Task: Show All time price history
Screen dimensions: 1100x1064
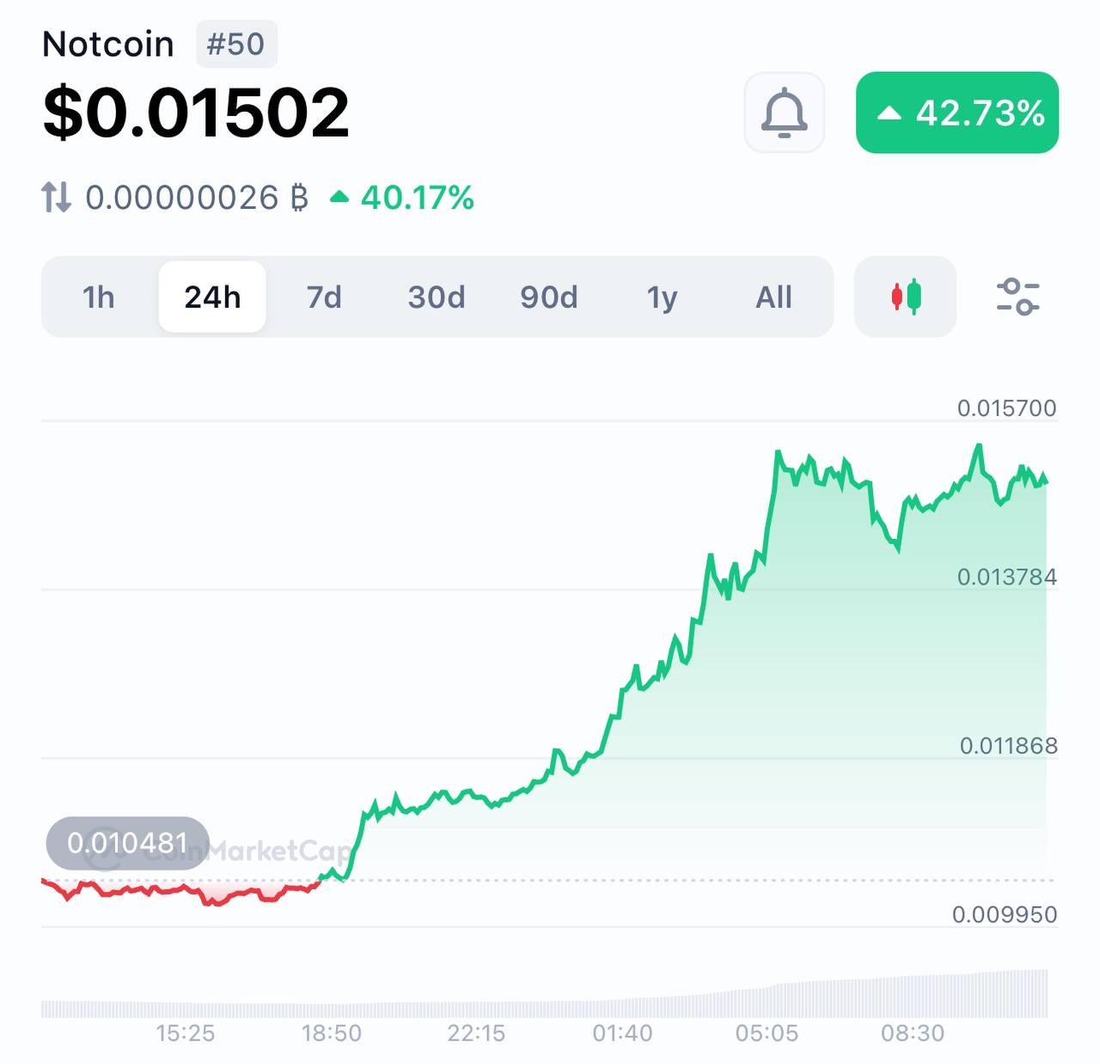Action: [773, 297]
